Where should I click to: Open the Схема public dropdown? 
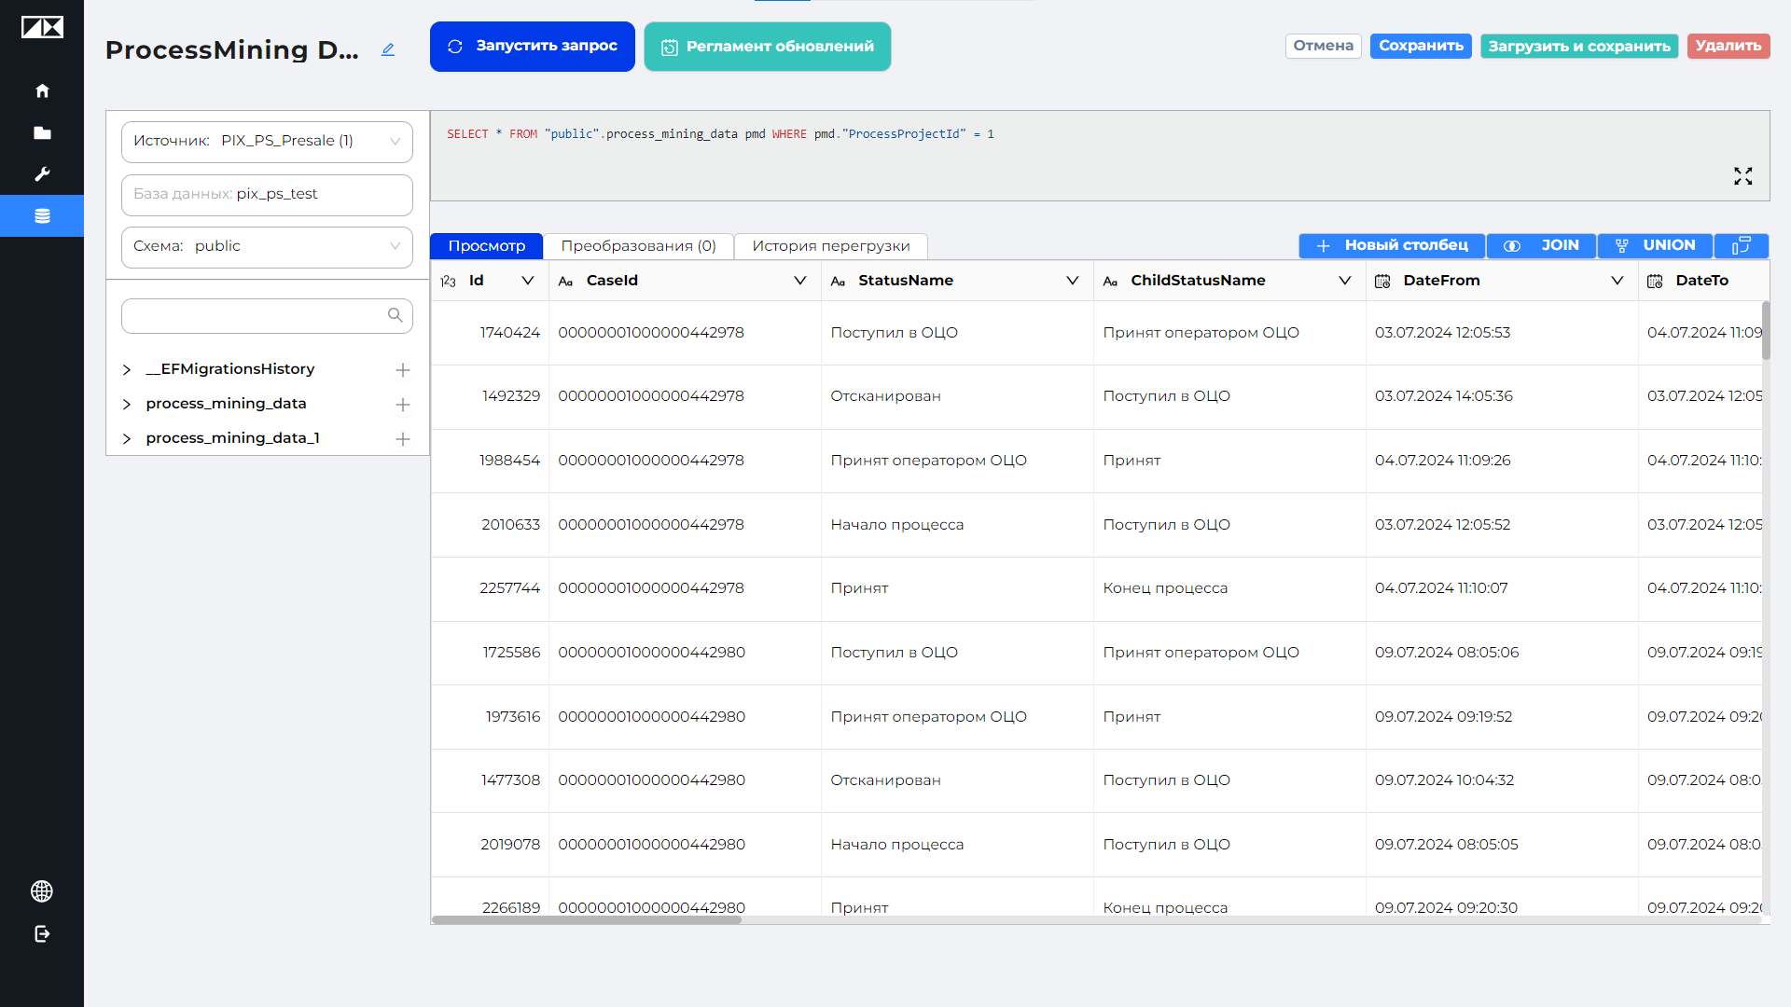[267, 247]
